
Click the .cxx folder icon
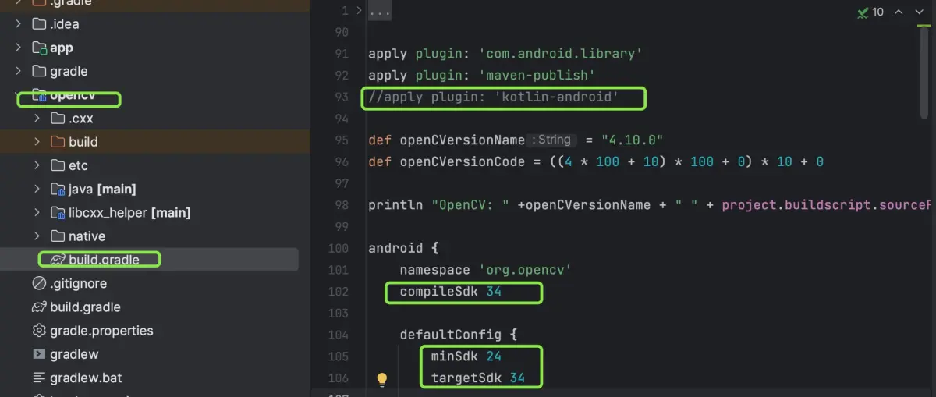pos(58,119)
